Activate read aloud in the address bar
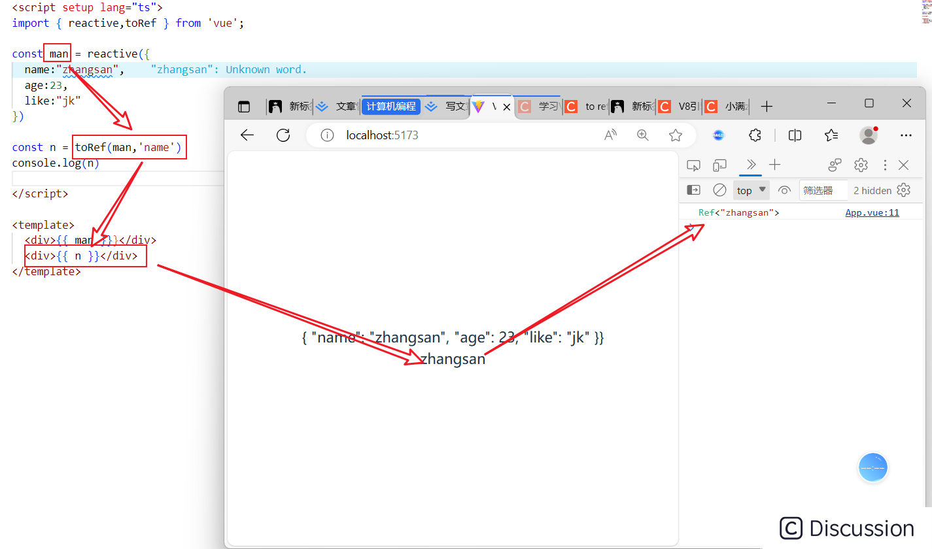The width and height of the screenshot is (932, 549). [610, 135]
